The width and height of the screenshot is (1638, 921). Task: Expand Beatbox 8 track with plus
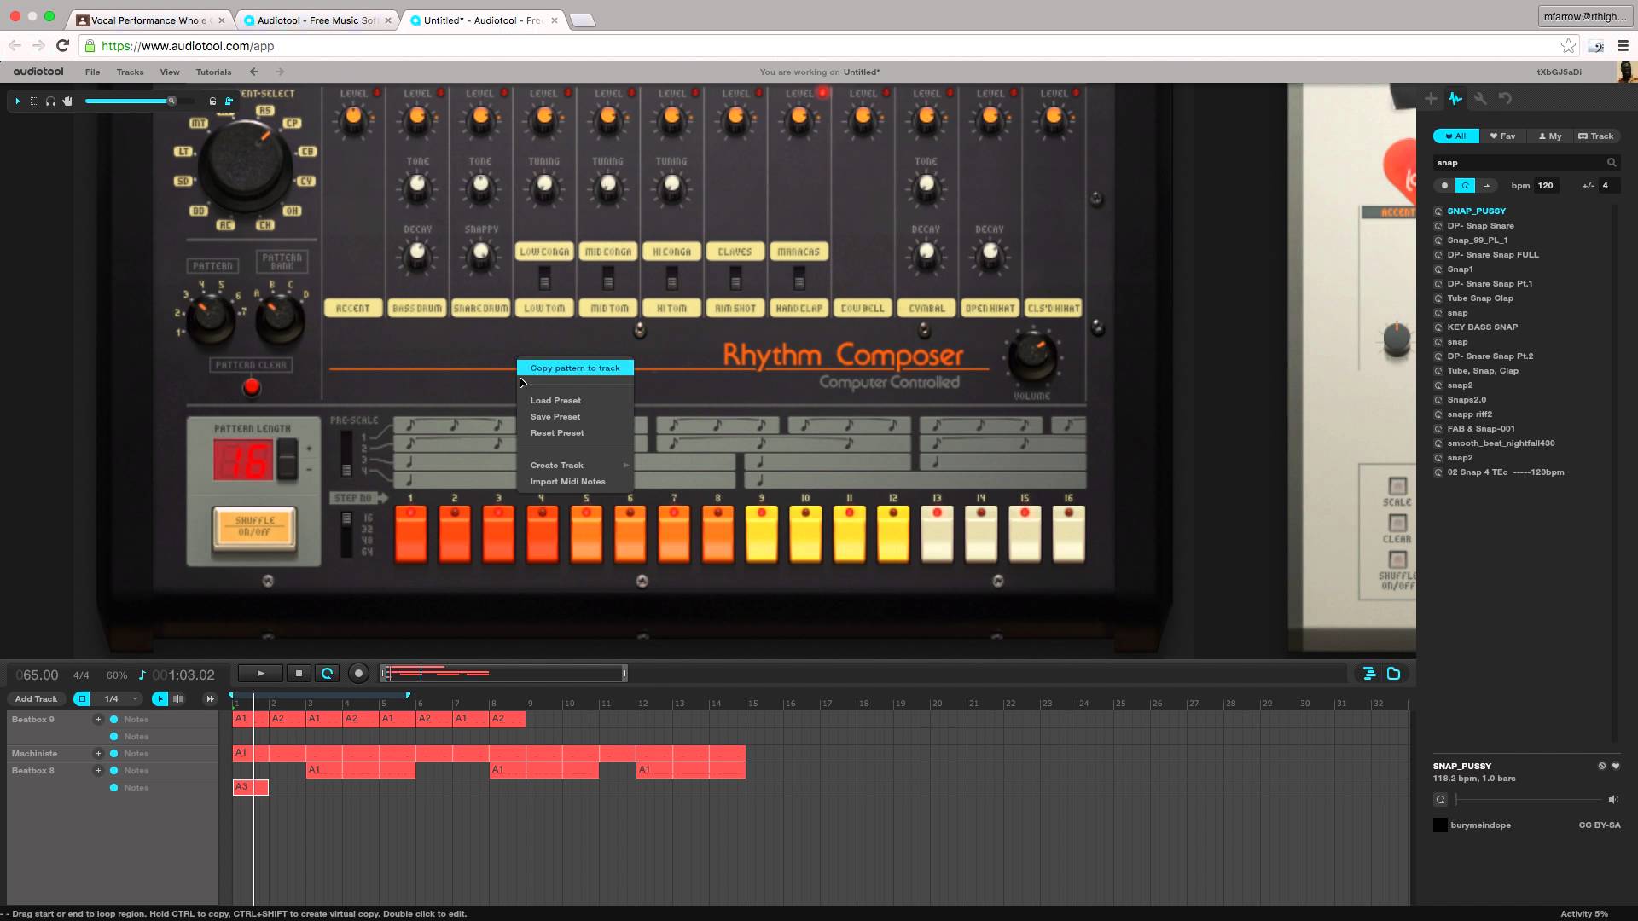click(98, 771)
